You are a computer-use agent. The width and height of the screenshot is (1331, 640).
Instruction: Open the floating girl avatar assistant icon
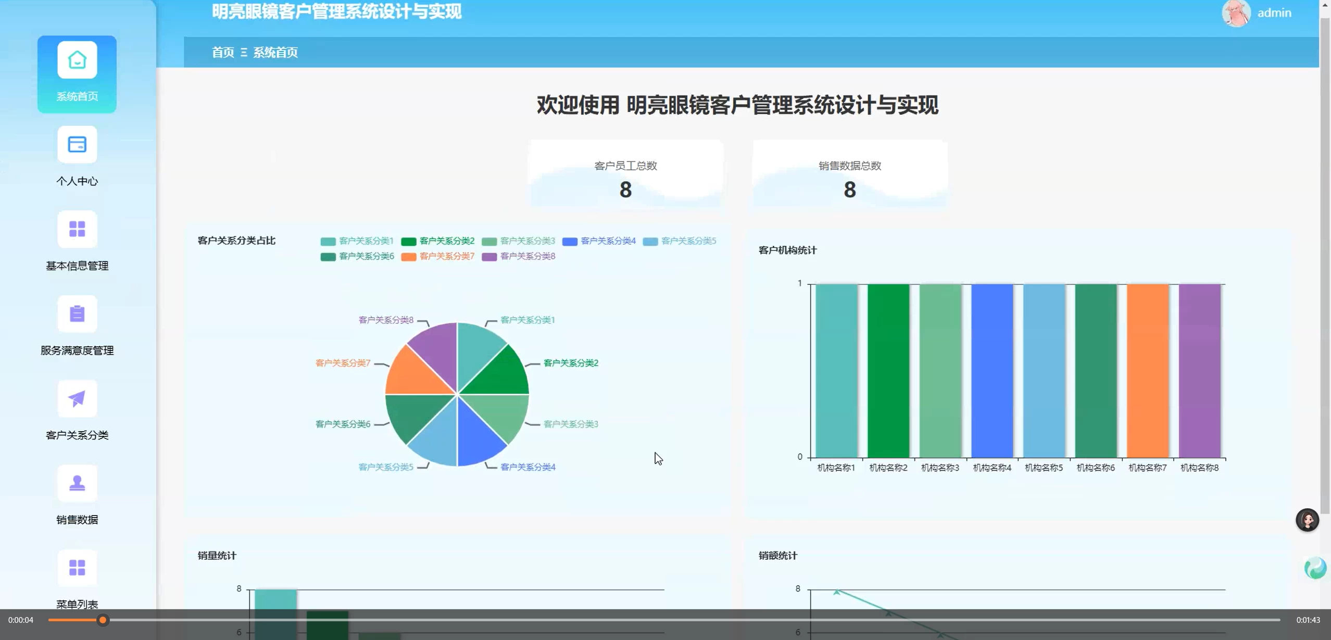click(x=1307, y=520)
